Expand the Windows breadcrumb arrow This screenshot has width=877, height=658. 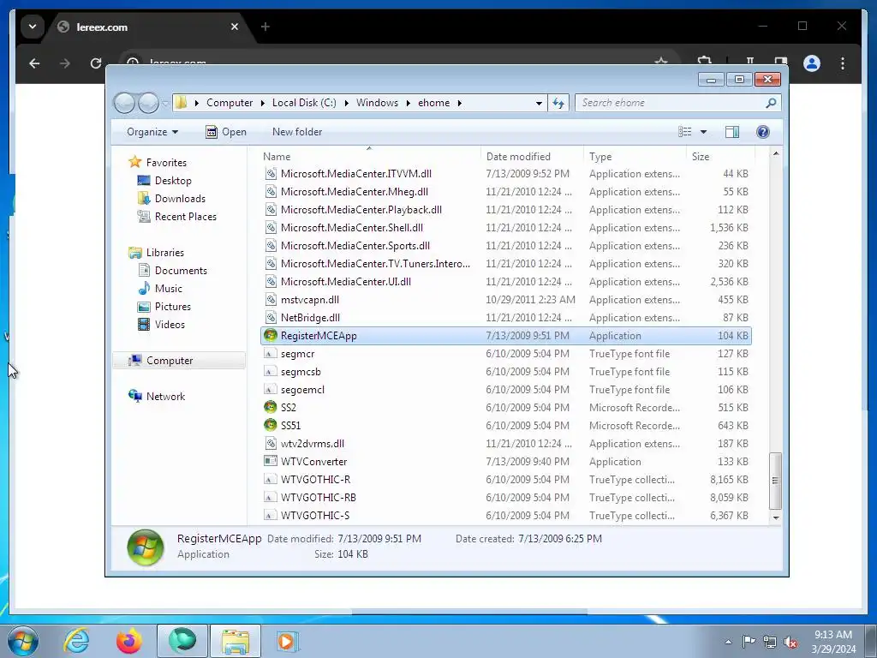[409, 103]
